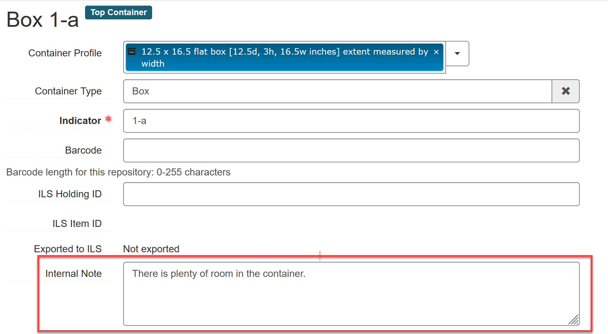
Task: Click the barcode length hint text
Action: (x=118, y=172)
